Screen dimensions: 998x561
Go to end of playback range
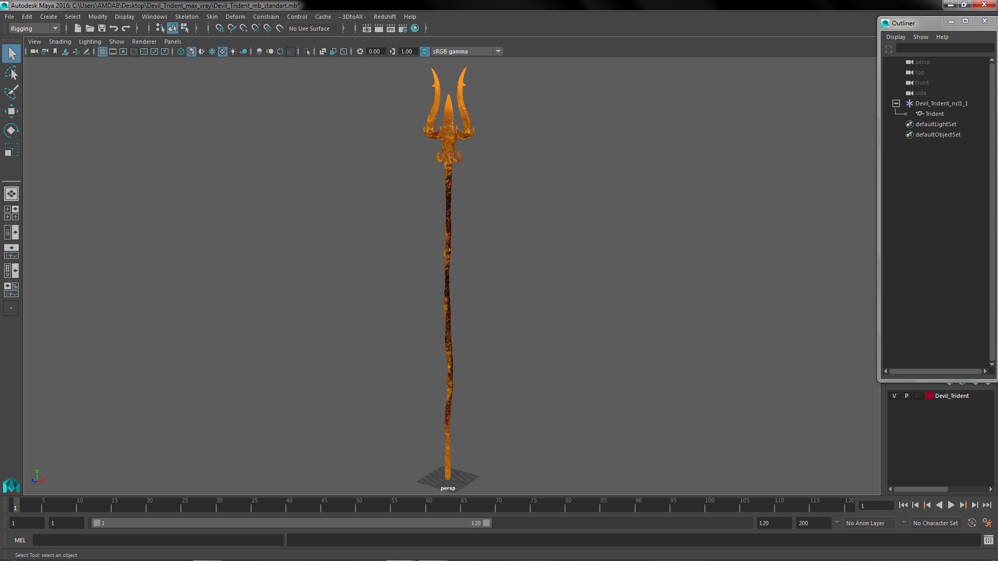click(x=987, y=505)
